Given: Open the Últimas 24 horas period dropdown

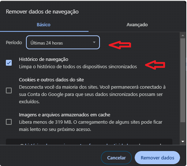Looking at the screenshot, I should [63, 42].
